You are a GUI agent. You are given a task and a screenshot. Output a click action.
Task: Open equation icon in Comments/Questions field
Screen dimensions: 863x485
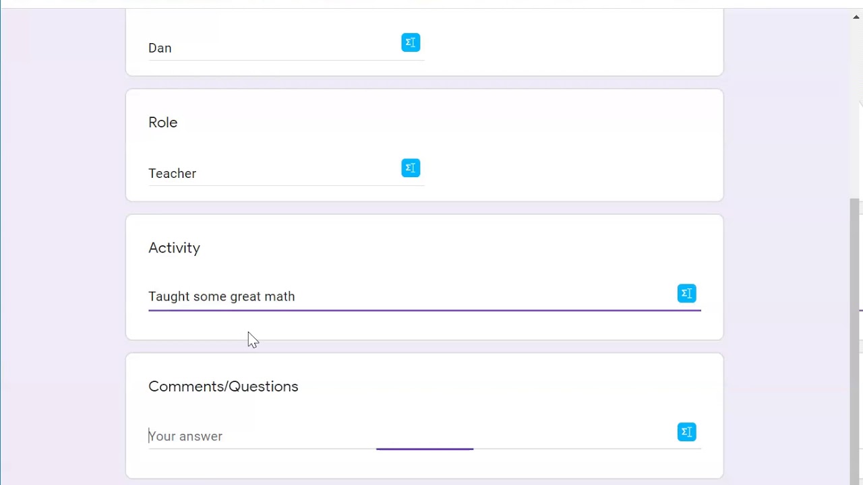point(686,432)
